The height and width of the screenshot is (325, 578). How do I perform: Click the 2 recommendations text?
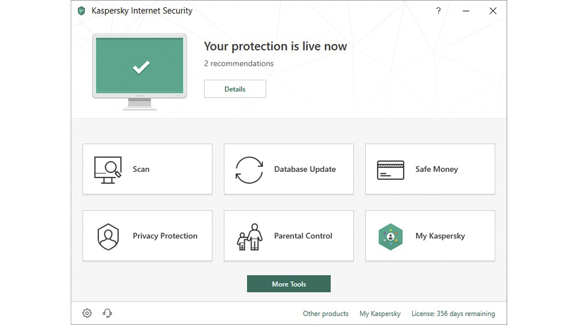click(239, 63)
